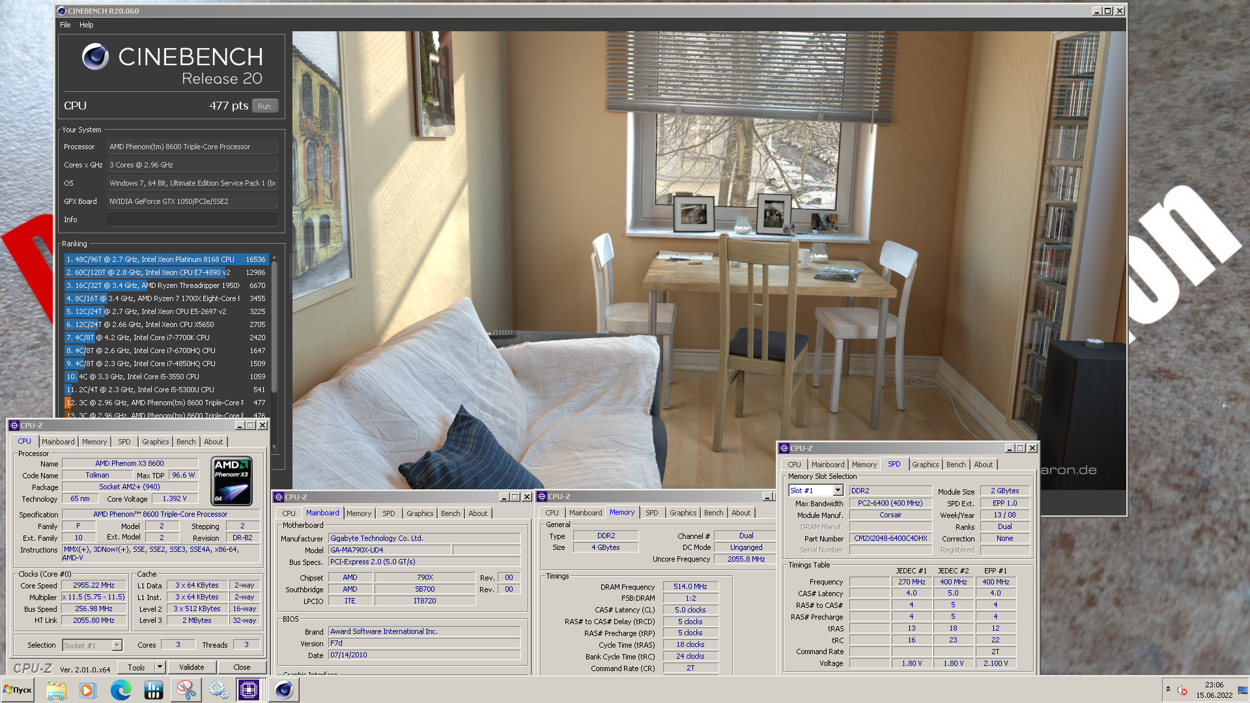Click the Core Speed value 2955.22 MHz
Screen dimensions: 1250x703
click(94, 586)
